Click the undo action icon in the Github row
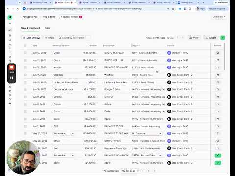Screen dimensions: 235x176 (x=218, y=104)
